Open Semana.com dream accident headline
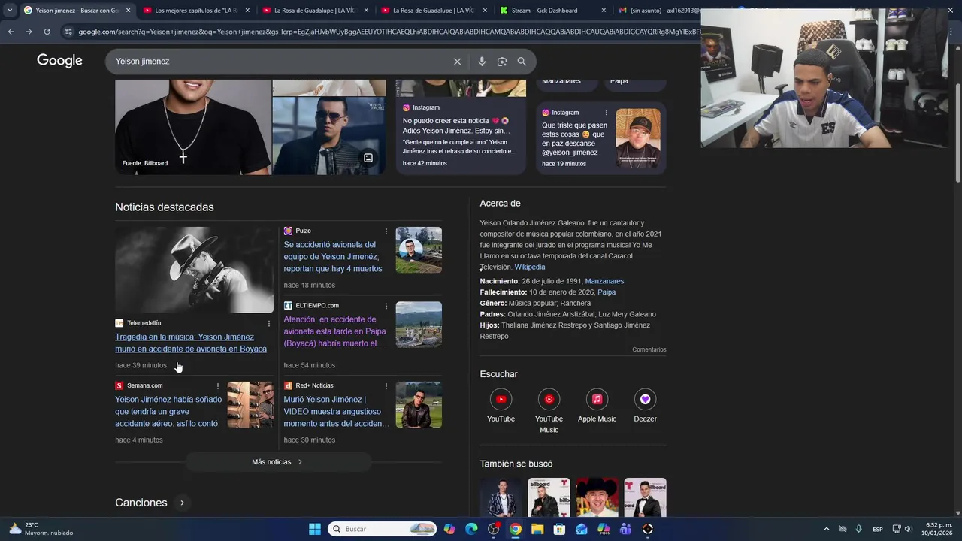Image resolution: width=962 pixels, height=541 pixels. [168, 412]
